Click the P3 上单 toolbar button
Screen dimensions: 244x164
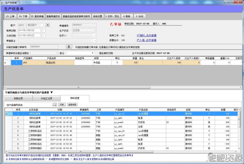click(x=10, y=17)
